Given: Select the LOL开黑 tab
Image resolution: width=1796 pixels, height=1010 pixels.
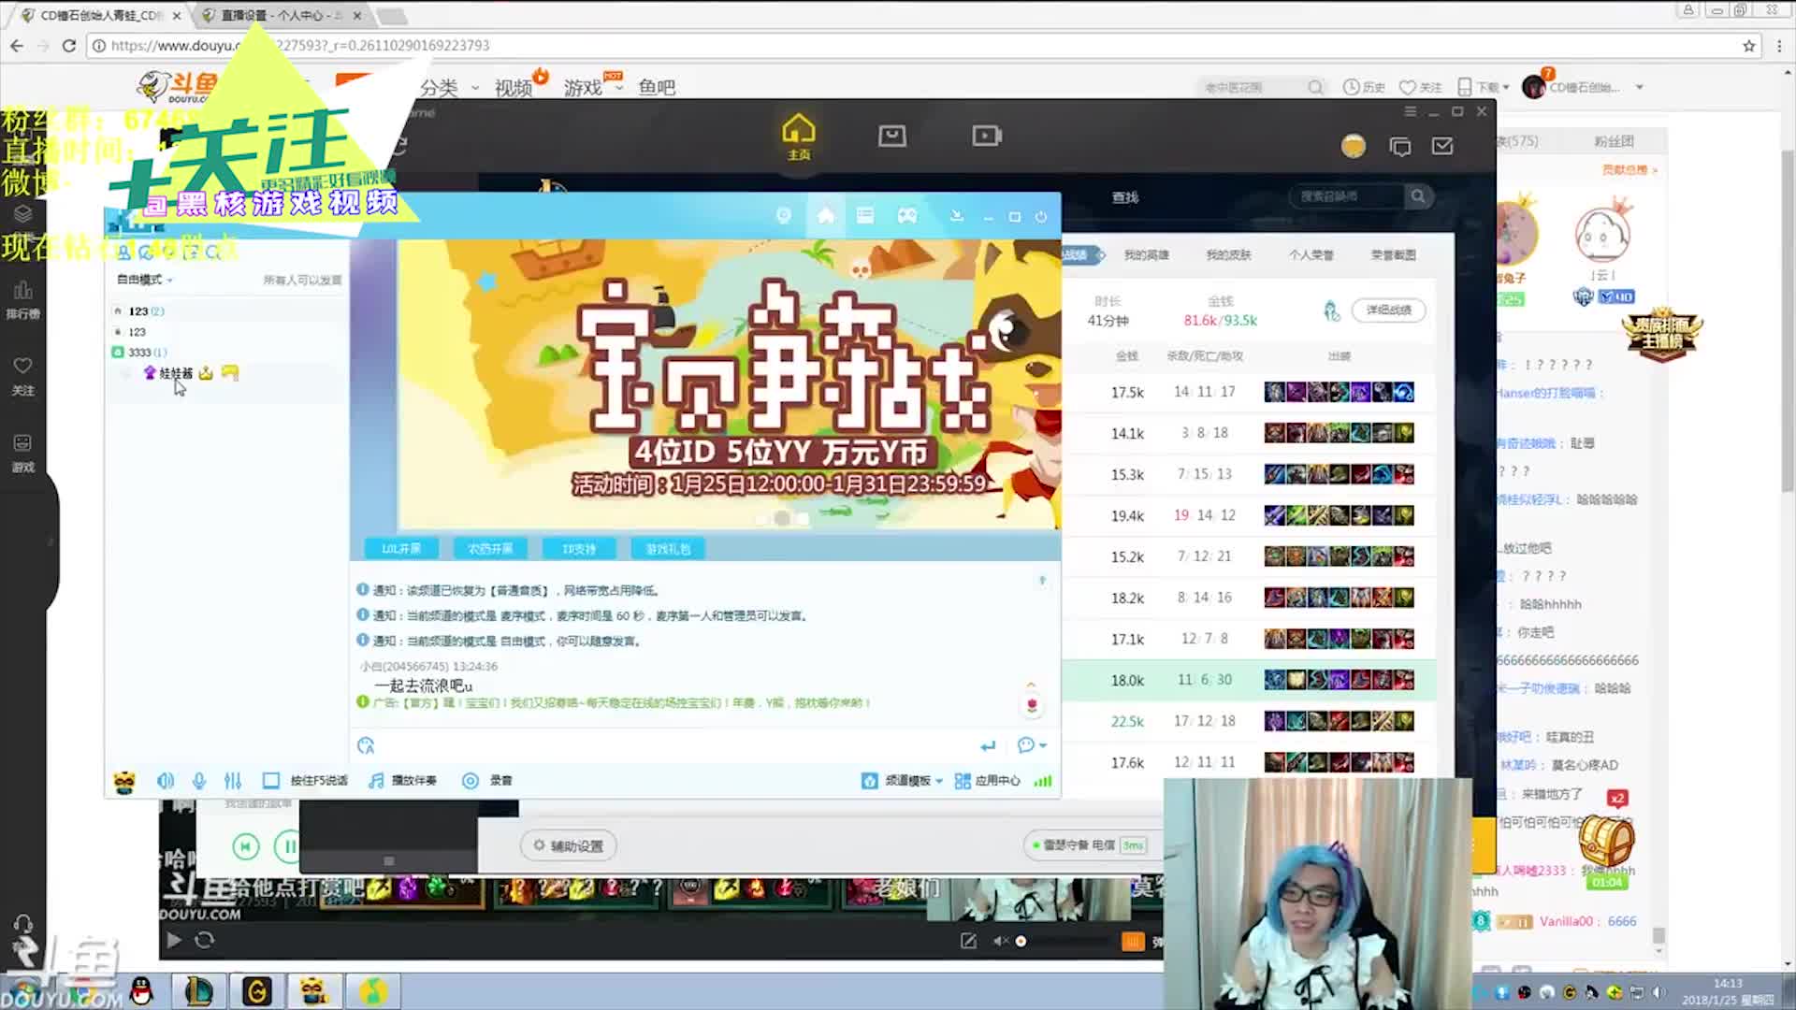Looking at the screenshot, I should [401, 549].
